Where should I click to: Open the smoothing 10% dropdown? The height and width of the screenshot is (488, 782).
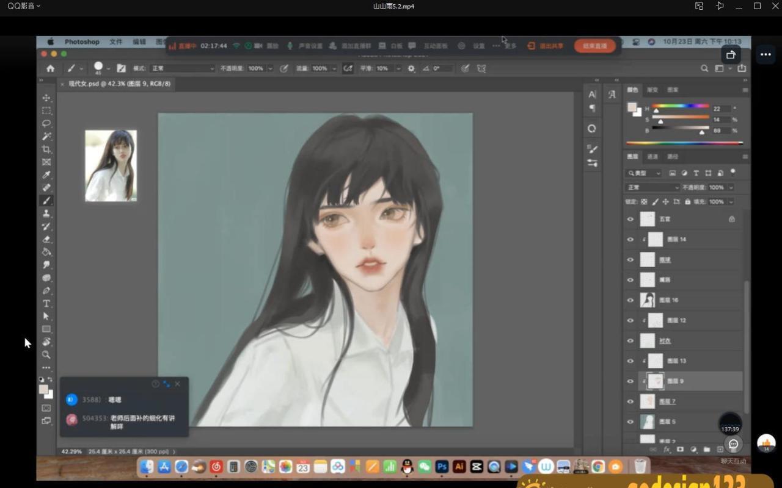click(398, 68)
